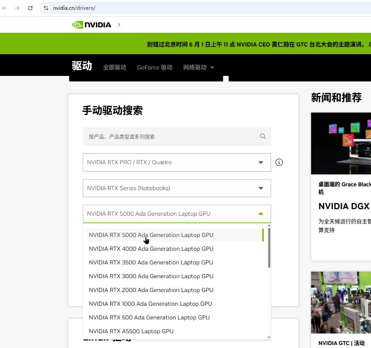Click the 桌面端的 Grace Black card title
371x348 pixels.
pos(345,188)
